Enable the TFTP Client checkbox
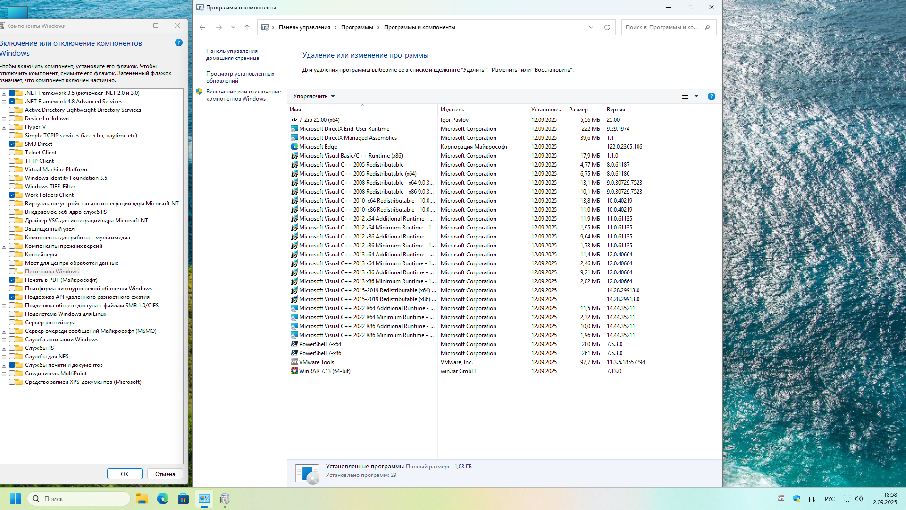The height and width of the screenshot is (510, 906). tap(12, 161)
